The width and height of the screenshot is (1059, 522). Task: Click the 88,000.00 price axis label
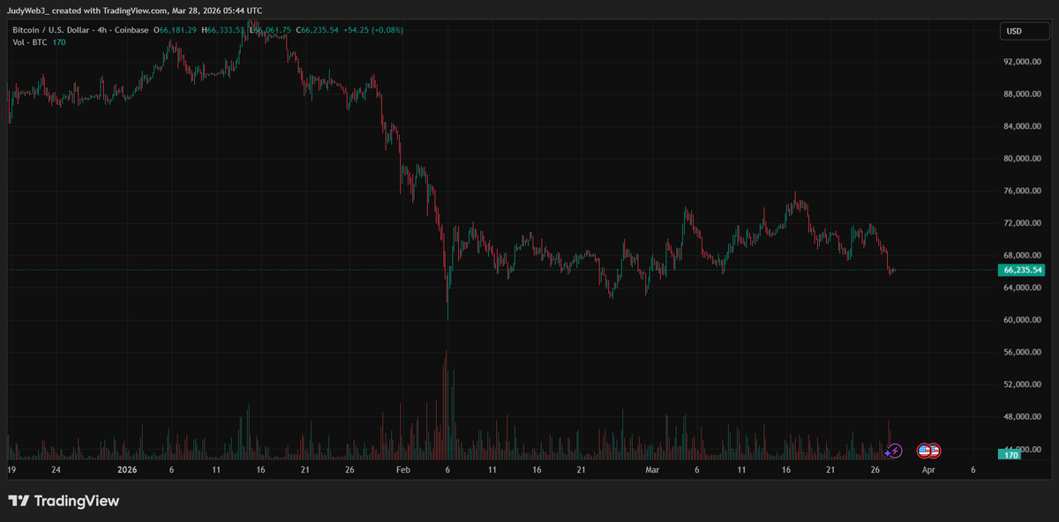click(x=1024, y=94)
